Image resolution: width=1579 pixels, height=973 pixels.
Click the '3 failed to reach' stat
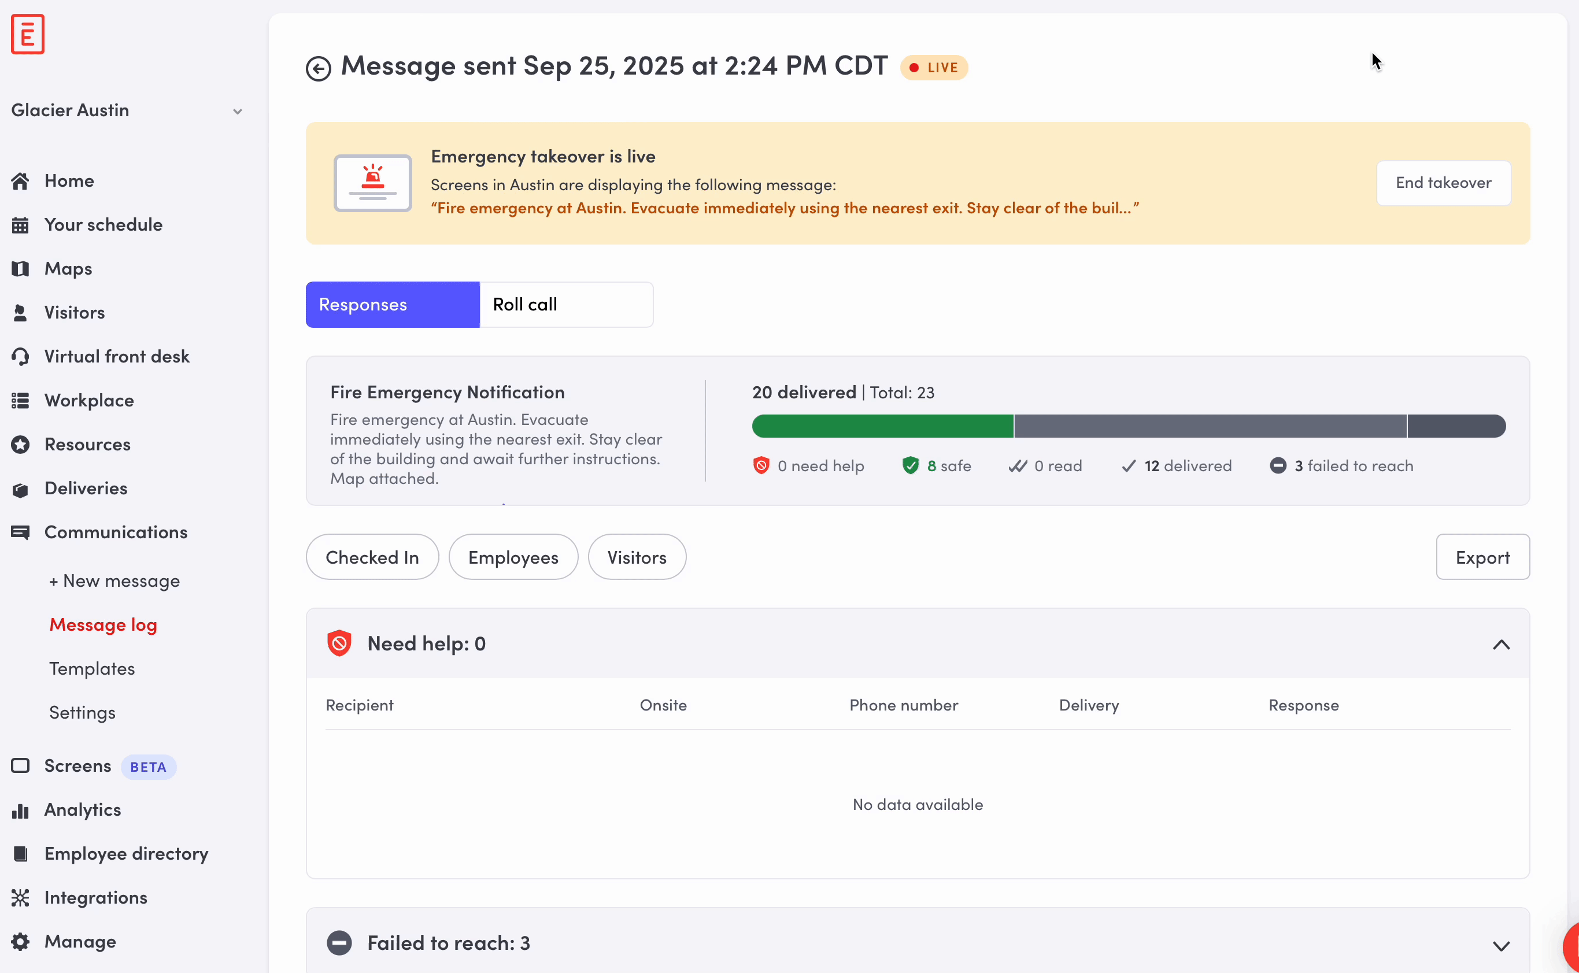tap(1354, 466)
